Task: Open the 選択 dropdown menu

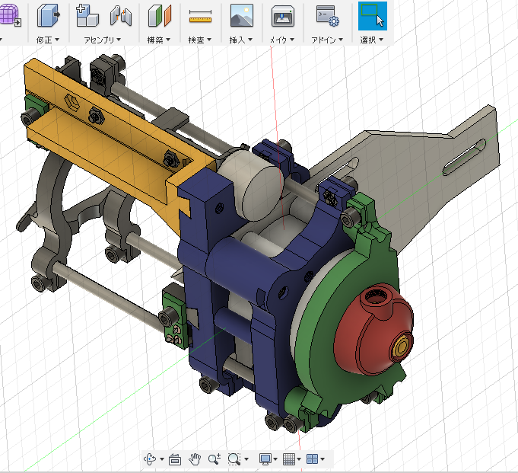Action: click(372, 40)
